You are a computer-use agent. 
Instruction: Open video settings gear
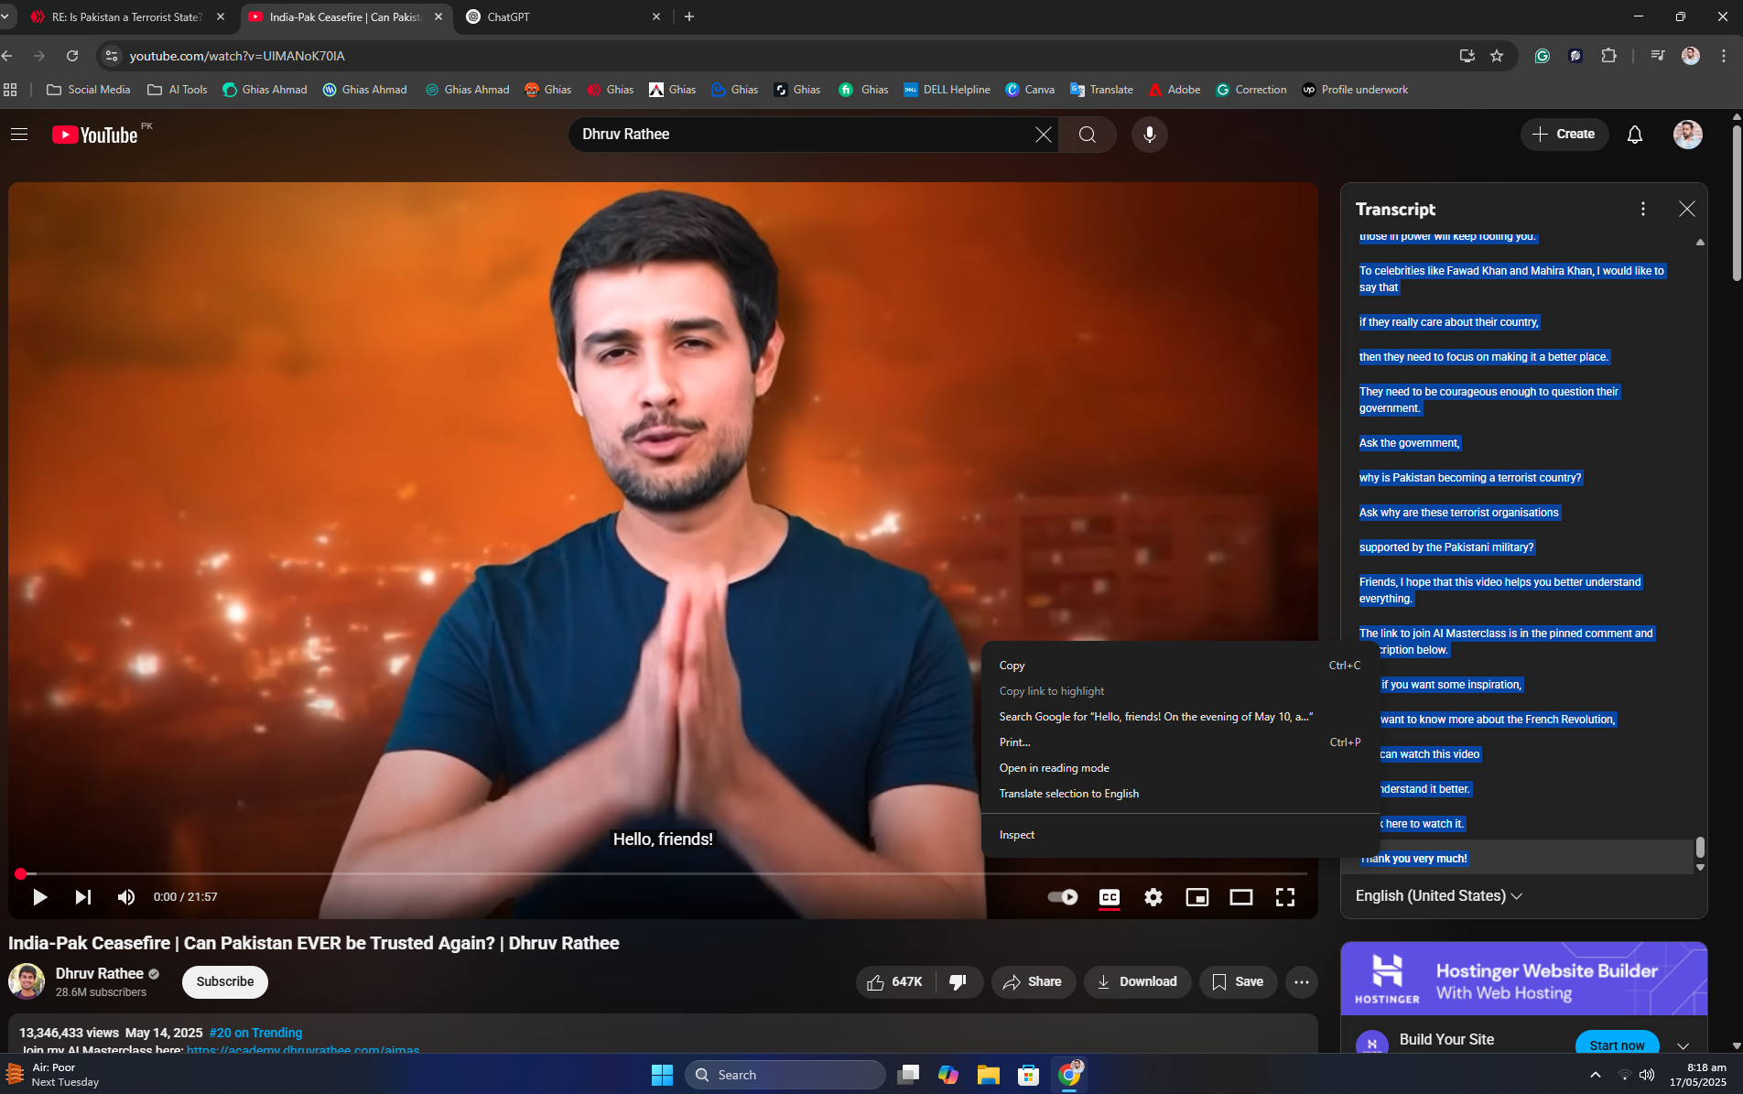coord(1153,897)
